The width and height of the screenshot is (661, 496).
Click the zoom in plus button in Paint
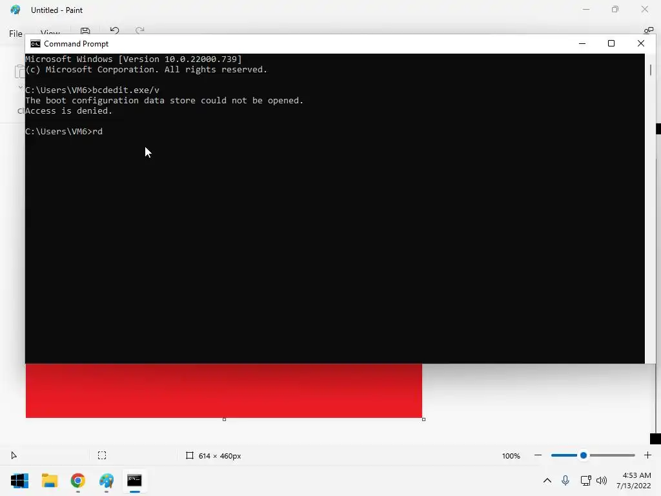tap(648, 455)
